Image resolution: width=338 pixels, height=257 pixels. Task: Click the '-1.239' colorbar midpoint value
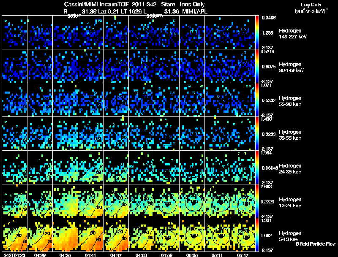pos(267,33)
